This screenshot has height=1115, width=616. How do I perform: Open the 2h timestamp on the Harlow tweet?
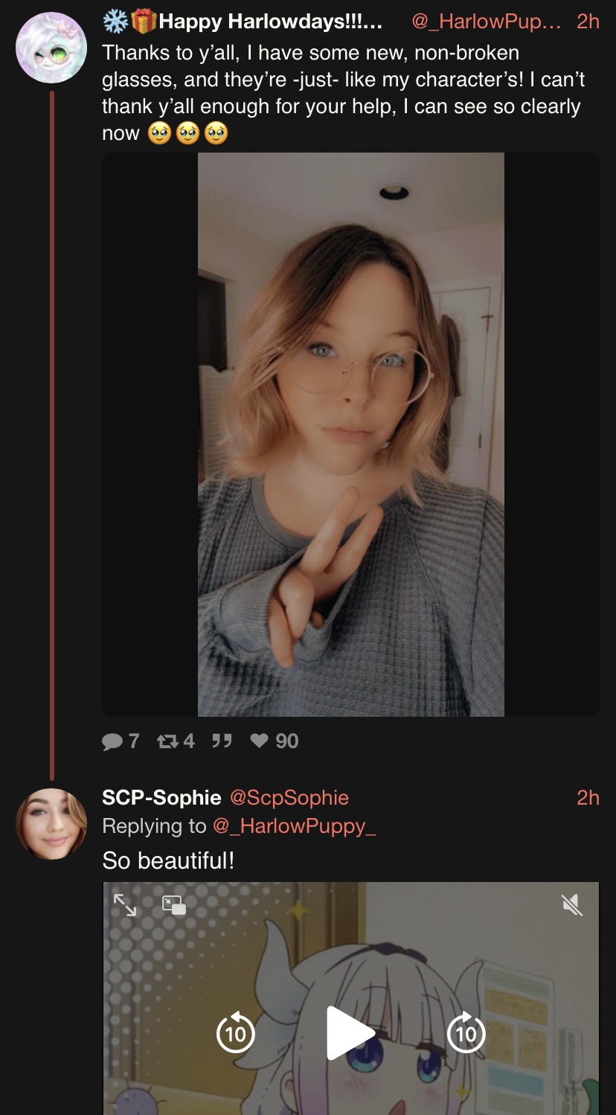pos(588,22)
